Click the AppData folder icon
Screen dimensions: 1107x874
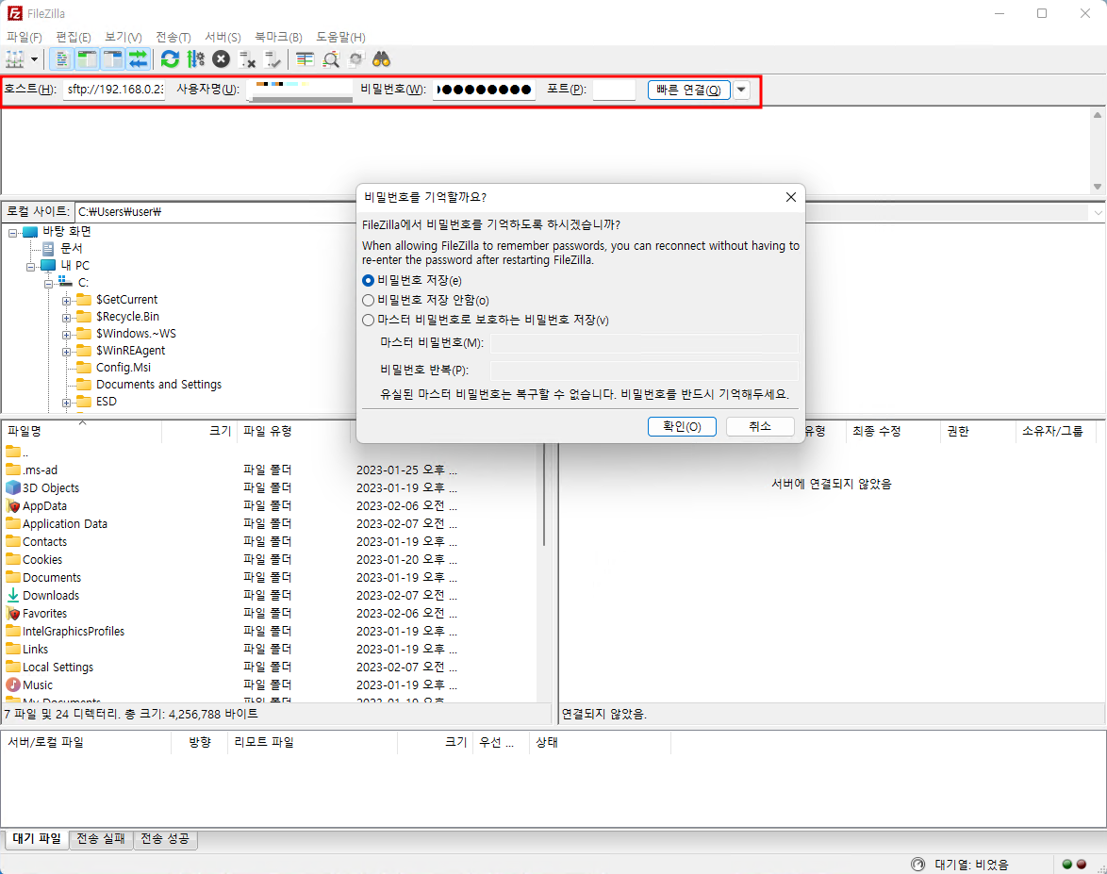[12, 505]
